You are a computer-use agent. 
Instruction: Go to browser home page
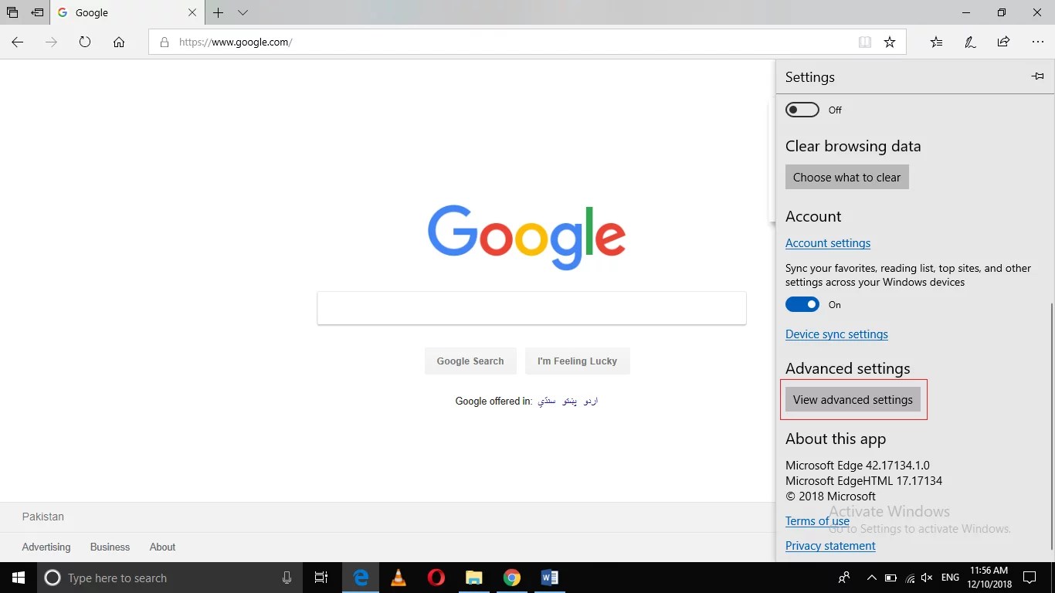[x=119, y=42]
